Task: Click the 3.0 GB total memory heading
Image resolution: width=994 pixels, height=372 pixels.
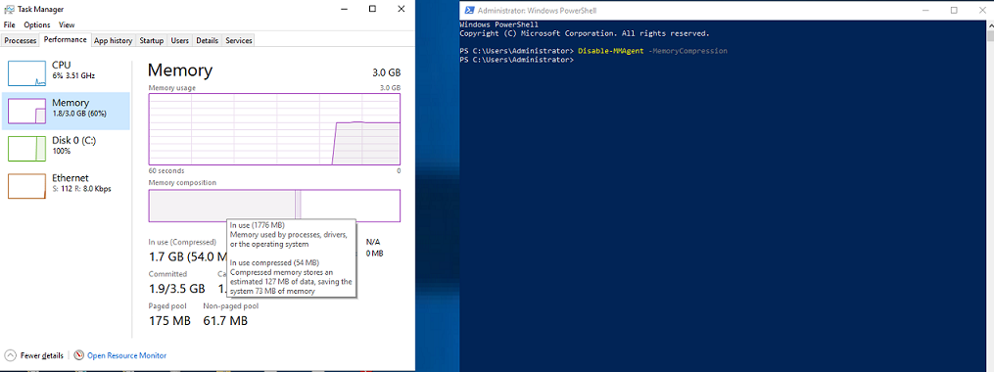Action: pyautogui.click(x=387, y=72)
